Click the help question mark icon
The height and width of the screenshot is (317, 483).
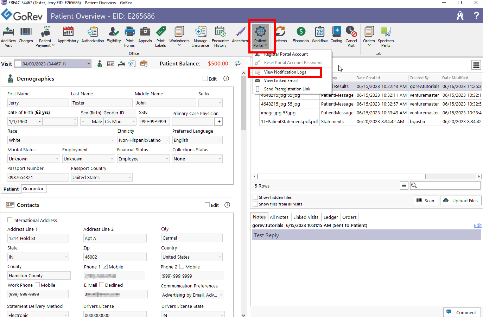pos(476,15)
